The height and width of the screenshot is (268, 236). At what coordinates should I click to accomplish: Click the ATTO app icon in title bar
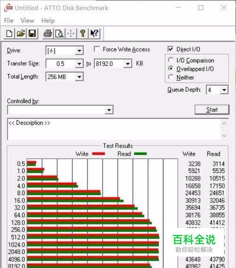click(x=8, y=8)
